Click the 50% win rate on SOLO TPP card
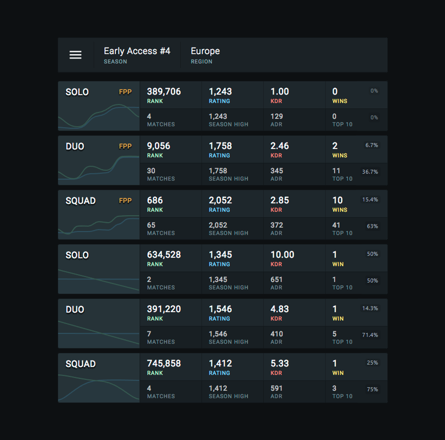The image size is (445, 440). pos(372,254)
